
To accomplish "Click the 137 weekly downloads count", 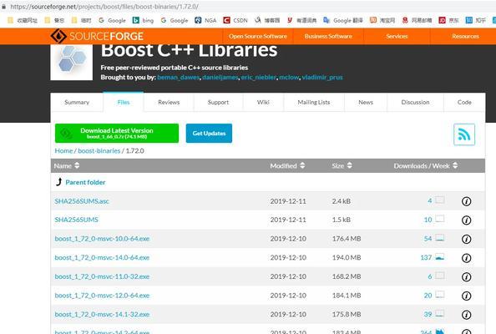I will (x=426, y=258).
